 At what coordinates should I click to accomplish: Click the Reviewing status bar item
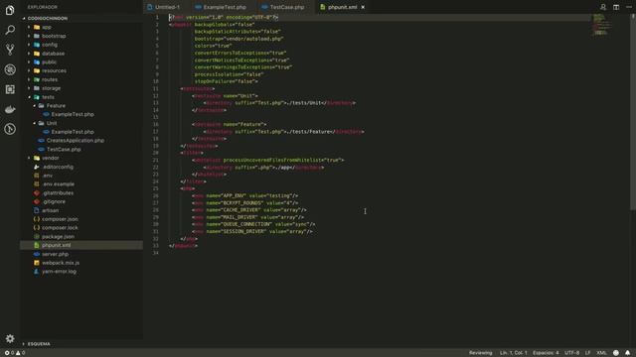click(x=480, y=353)
